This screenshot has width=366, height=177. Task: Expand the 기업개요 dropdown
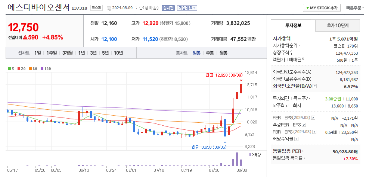pos(187,8)
